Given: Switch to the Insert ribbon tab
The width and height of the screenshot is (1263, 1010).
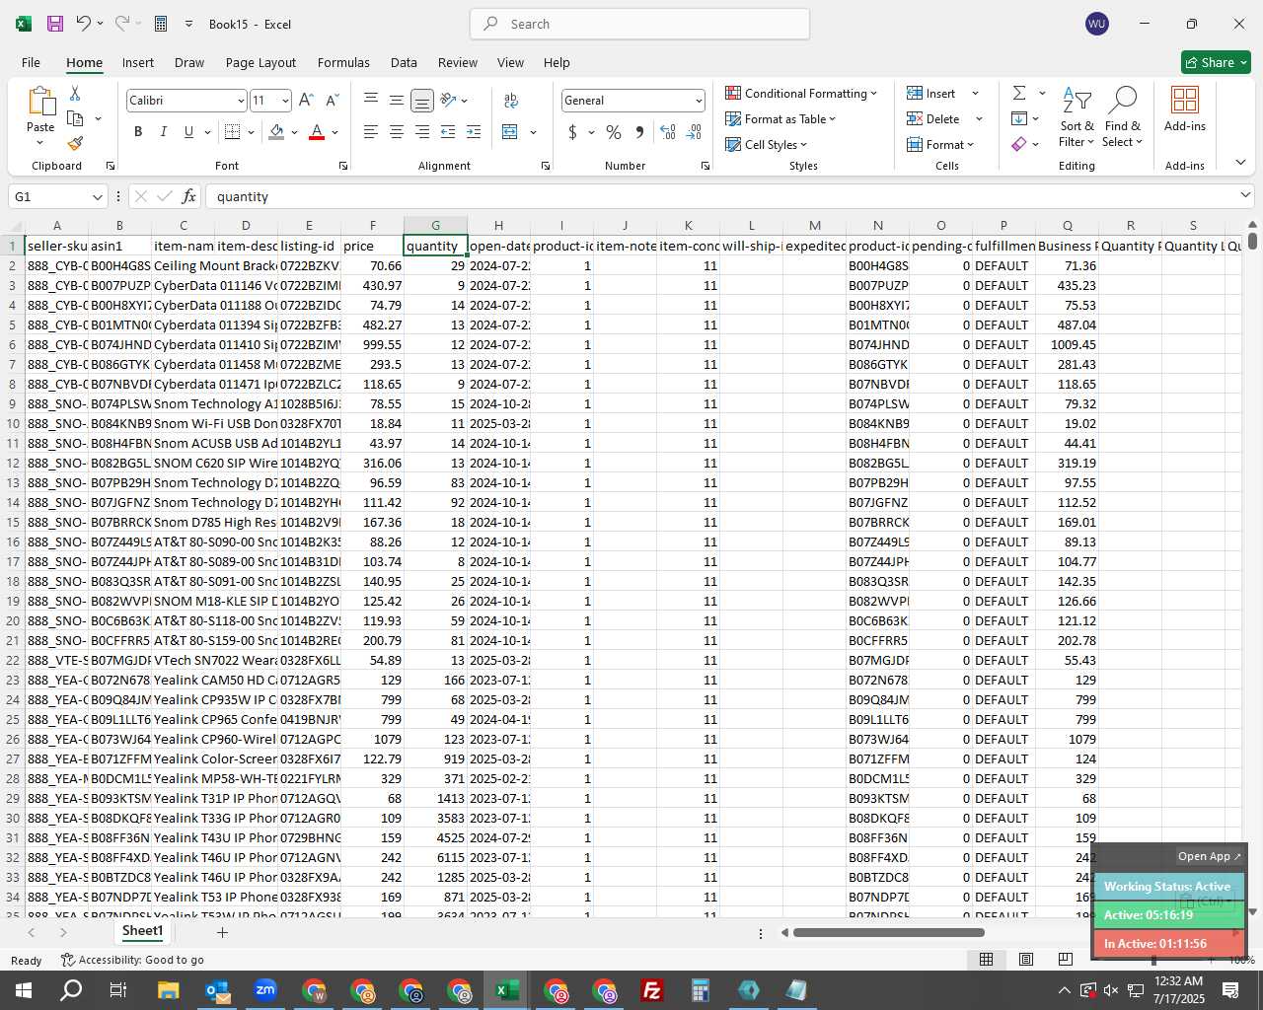Looking at the screenshot, I should pyautogui.click(x=138, y=62).
